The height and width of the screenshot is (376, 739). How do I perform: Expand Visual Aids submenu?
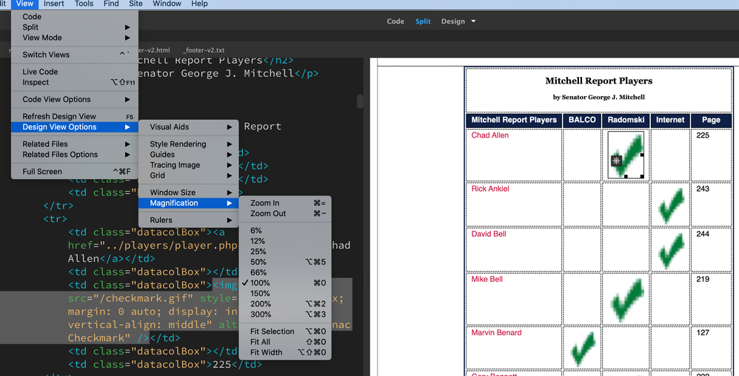(x=189, y=127)
